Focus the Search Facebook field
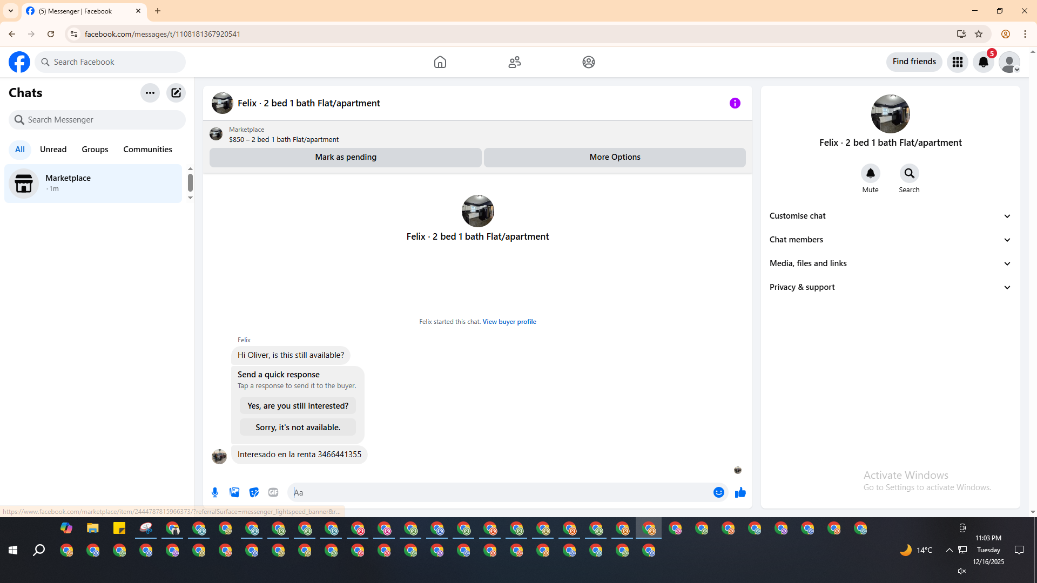 point(110,62)
